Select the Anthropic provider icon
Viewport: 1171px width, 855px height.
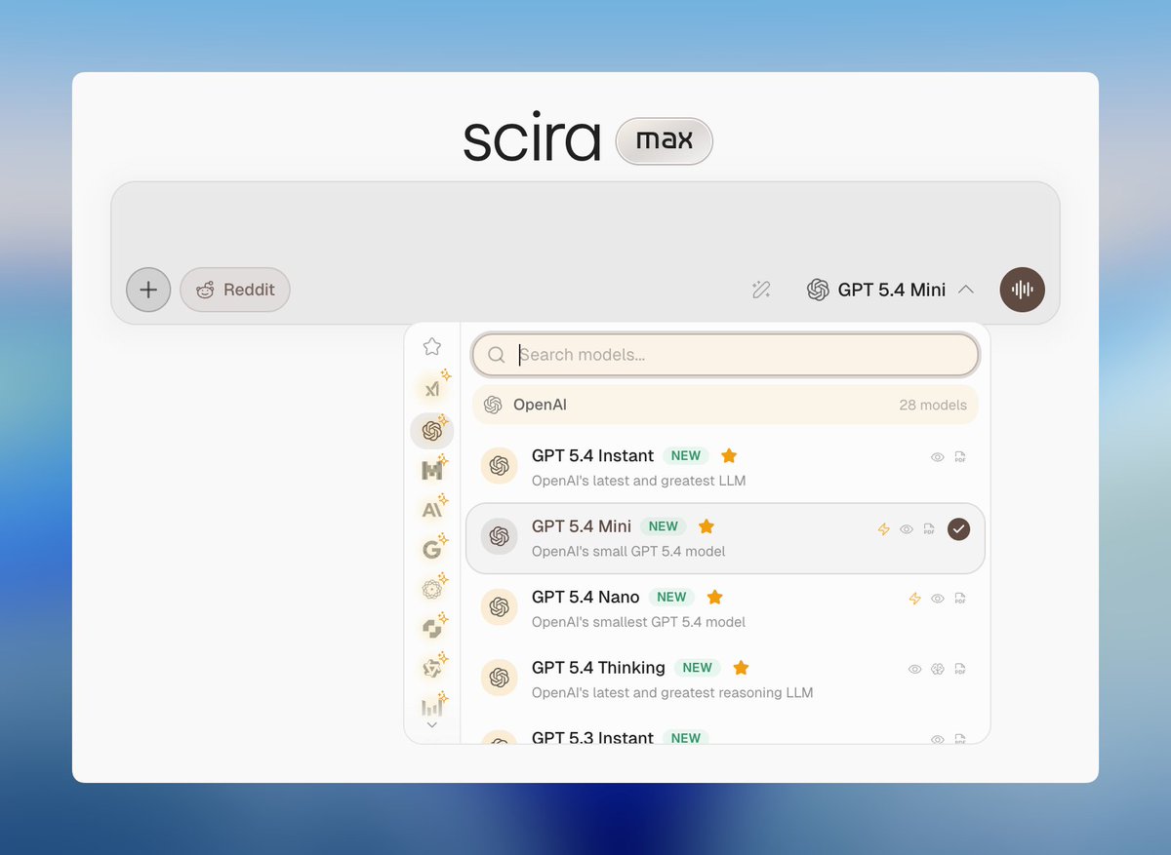[x=432, y=510]
